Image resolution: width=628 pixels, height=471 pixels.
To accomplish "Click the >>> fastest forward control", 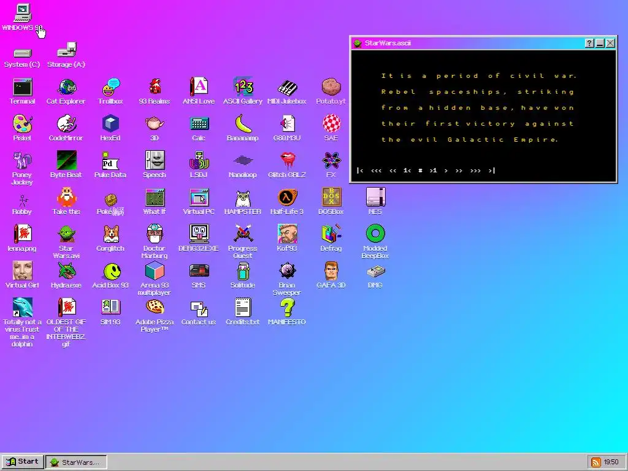I will point(475,170).
